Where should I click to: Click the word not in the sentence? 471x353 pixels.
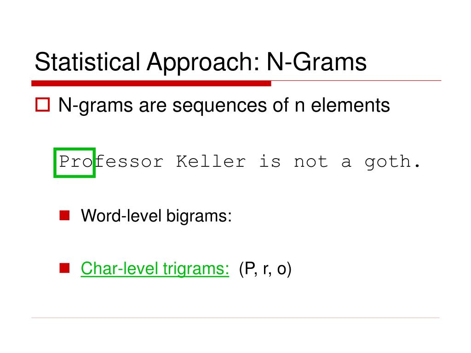pos(310,162)
